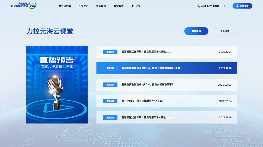Viewport: 263px width, 147px height.
Task: Open the 产品中心 menu
Action: coord(83,6)
